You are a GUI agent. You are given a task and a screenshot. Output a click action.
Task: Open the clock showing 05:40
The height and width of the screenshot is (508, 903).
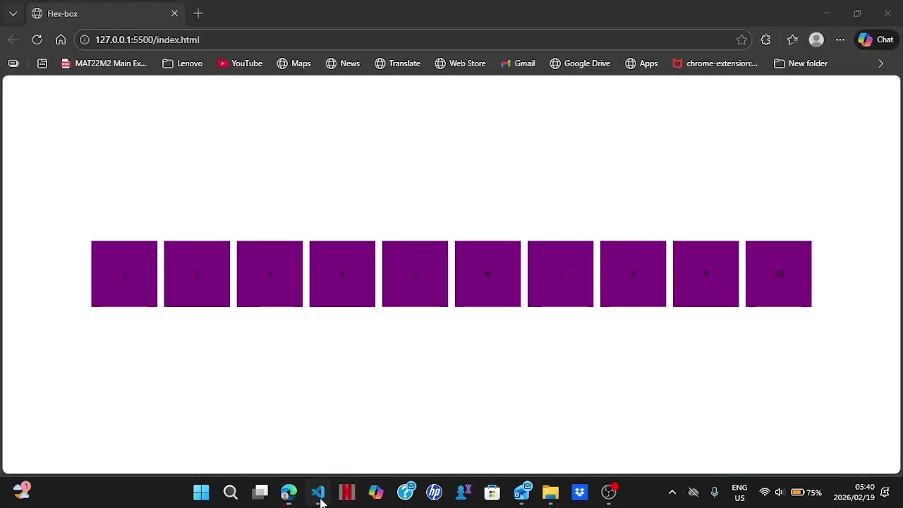(854, 492)
